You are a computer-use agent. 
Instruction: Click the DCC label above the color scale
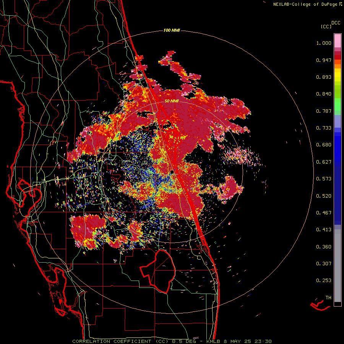pos(336,23)
